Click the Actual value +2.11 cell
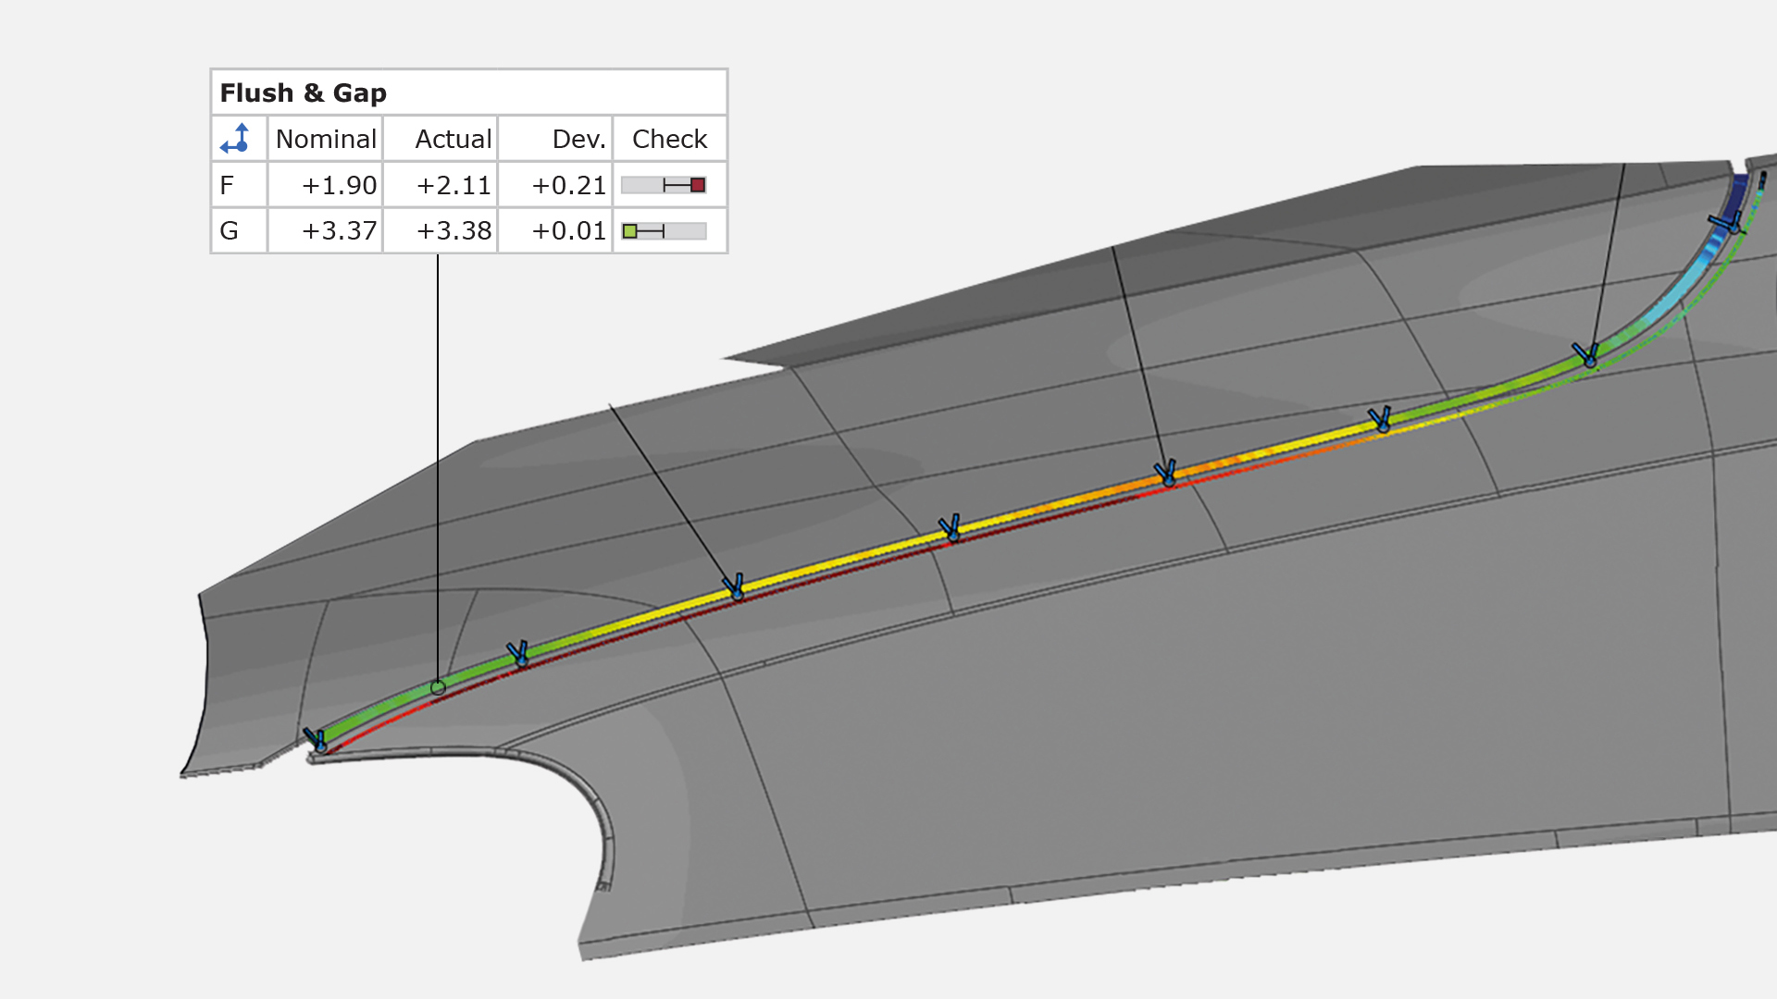 (x=453, y=185)
